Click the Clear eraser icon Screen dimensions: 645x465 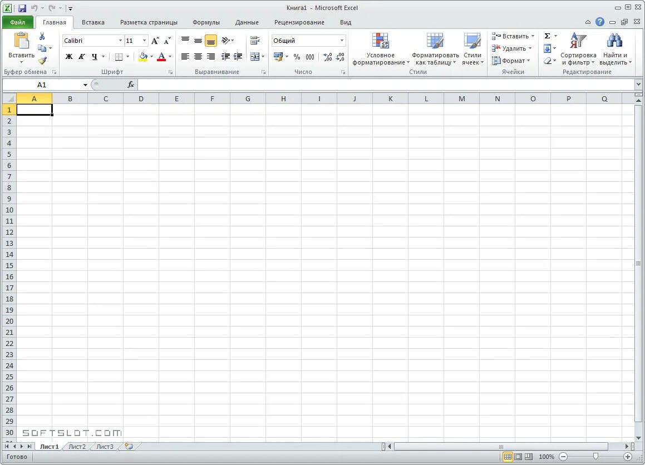548,61
